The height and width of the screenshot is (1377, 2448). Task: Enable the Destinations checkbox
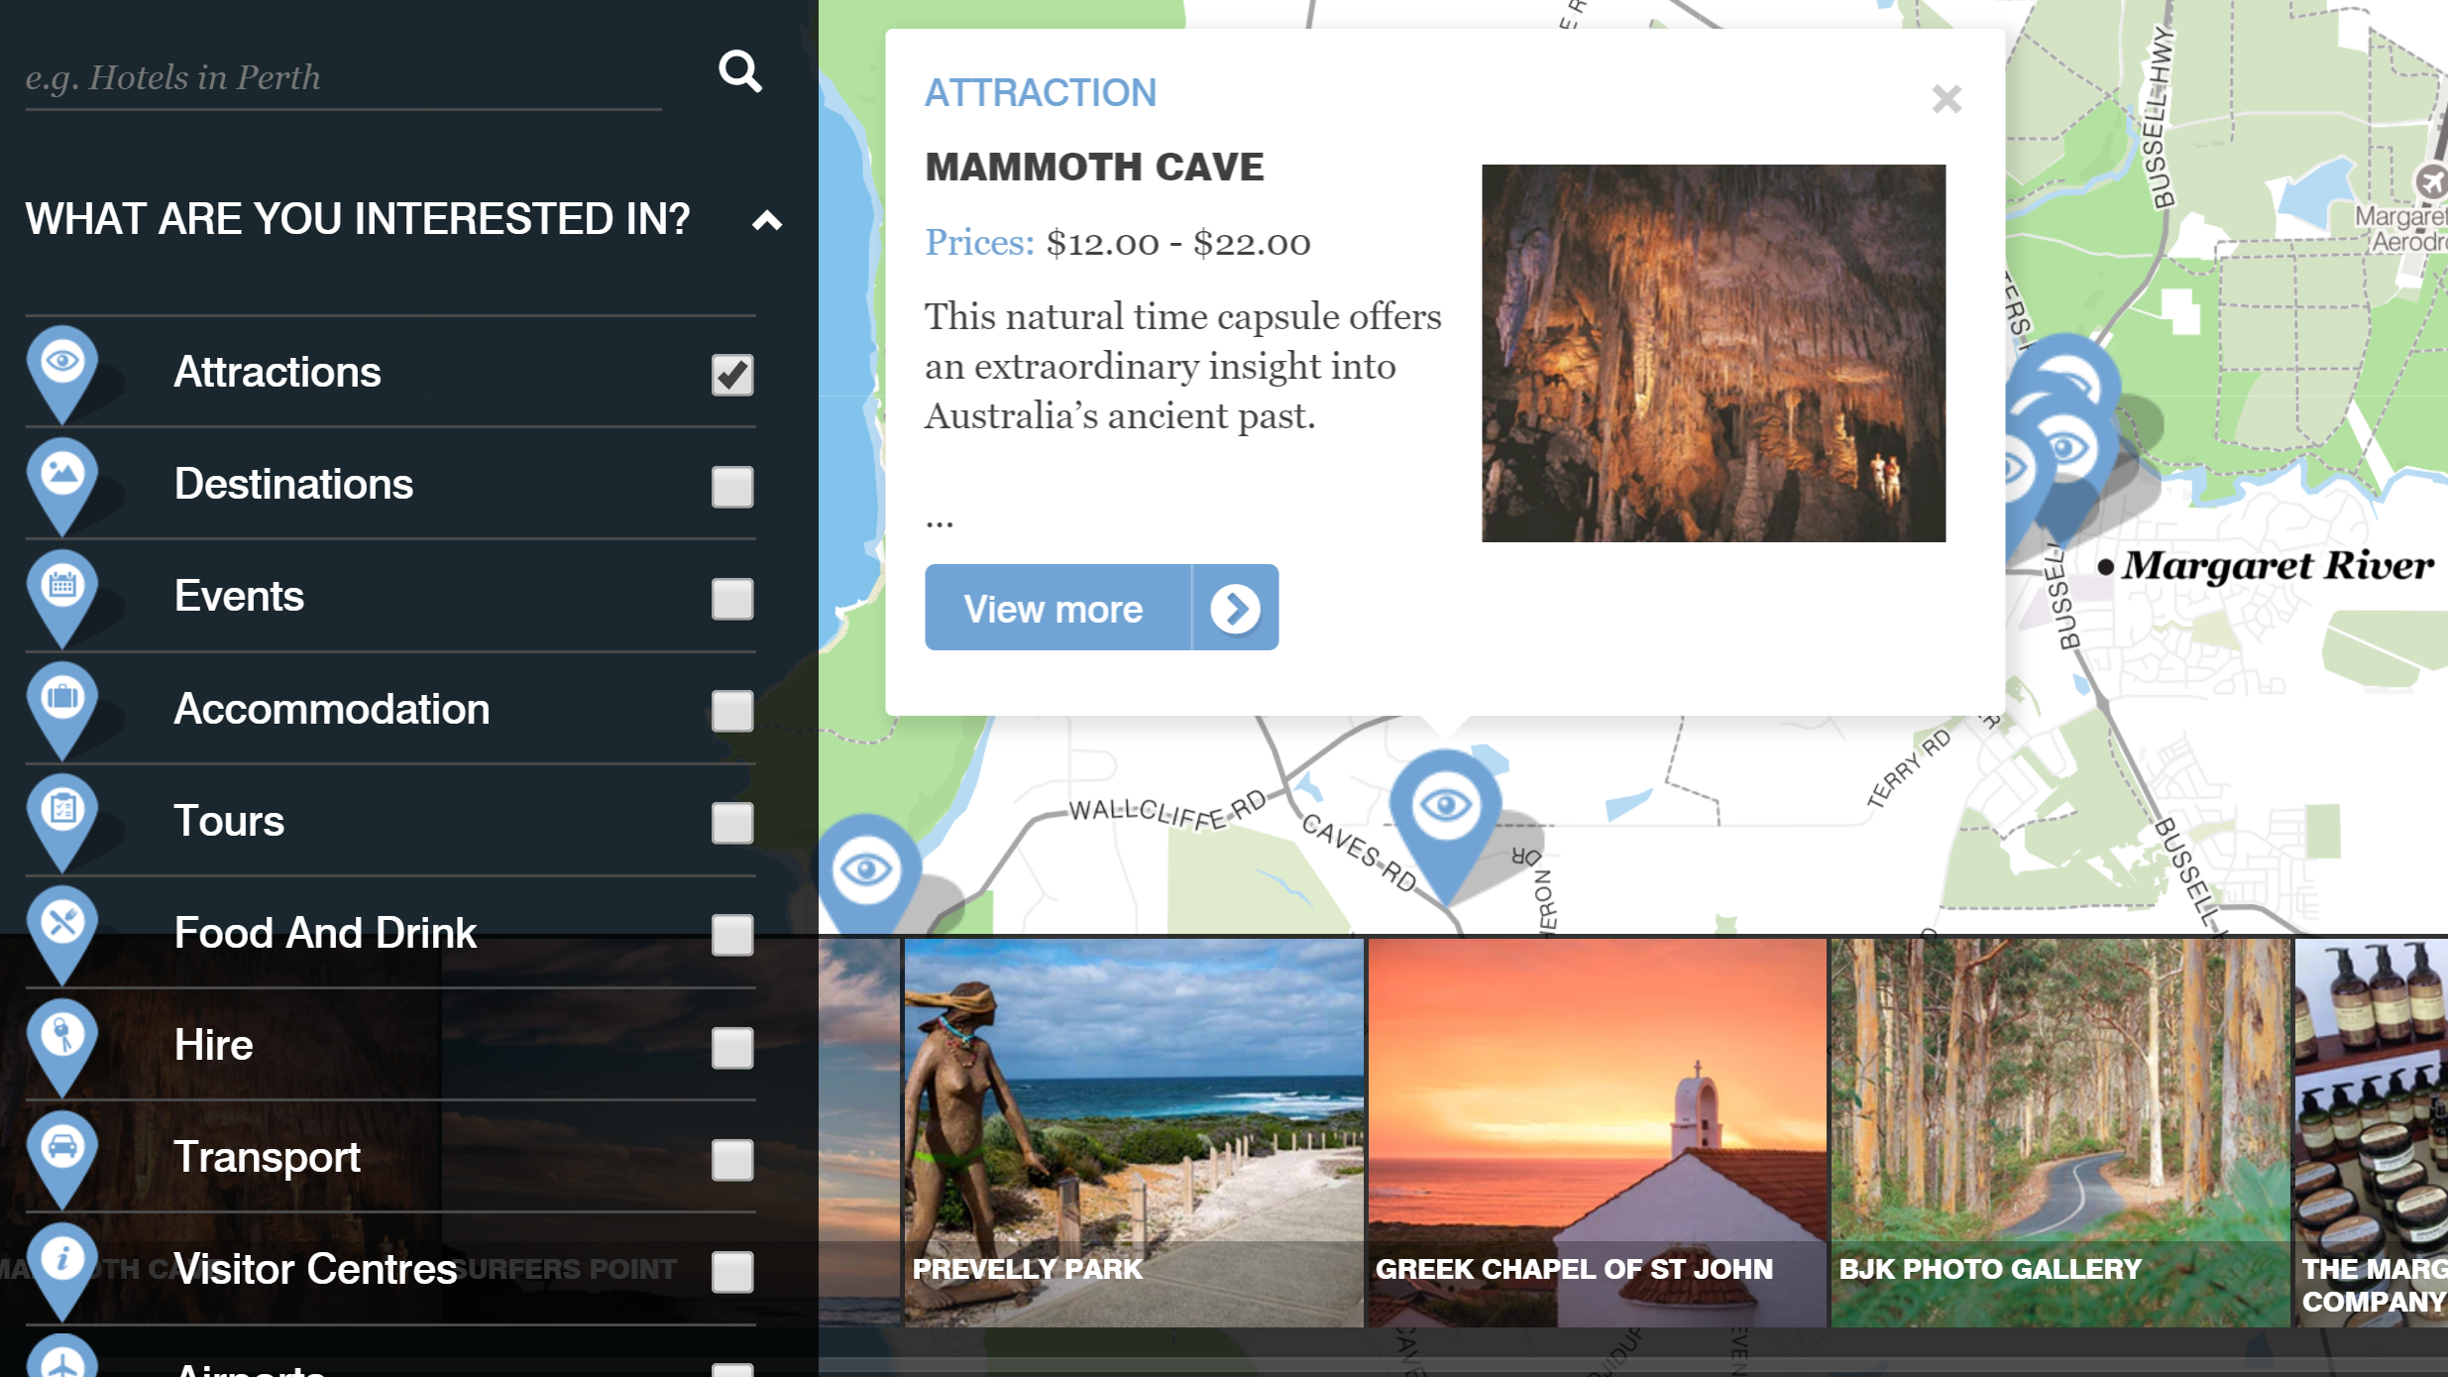(732, 487)
